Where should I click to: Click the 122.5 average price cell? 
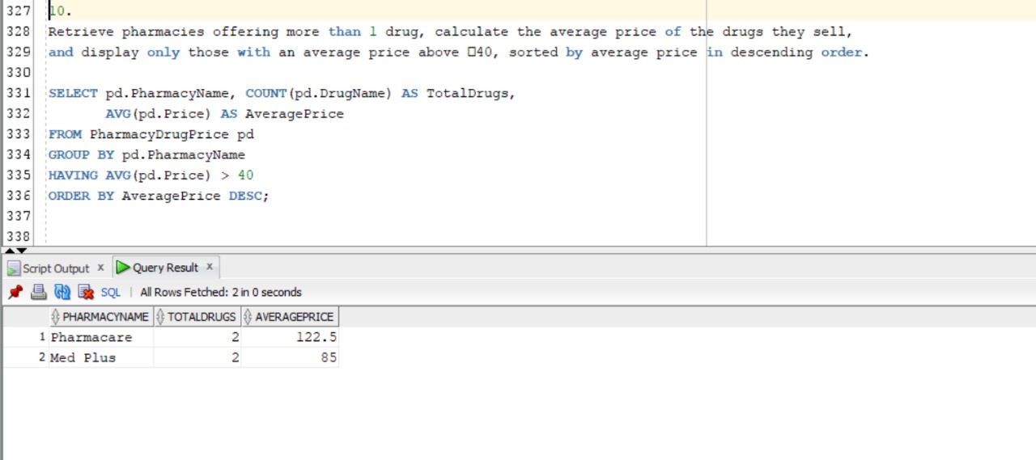289,337
